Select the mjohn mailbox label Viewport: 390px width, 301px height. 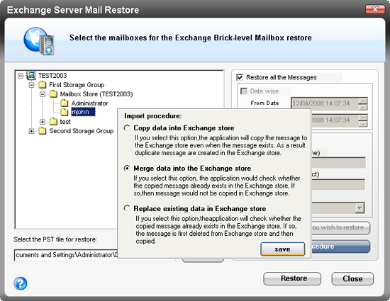(83, 112)
